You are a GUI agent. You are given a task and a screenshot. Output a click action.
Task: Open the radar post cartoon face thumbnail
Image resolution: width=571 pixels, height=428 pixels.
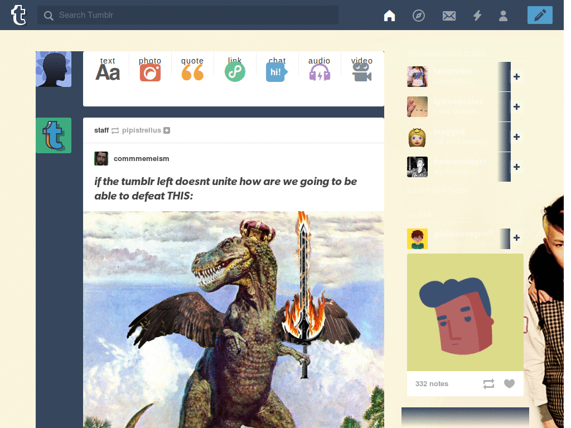pyautogui.click(x=465, y=312)
